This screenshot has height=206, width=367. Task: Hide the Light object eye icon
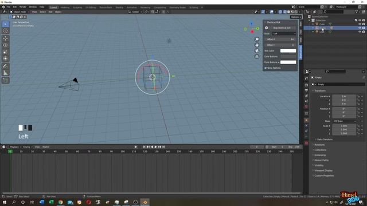(x=360, y=31)
